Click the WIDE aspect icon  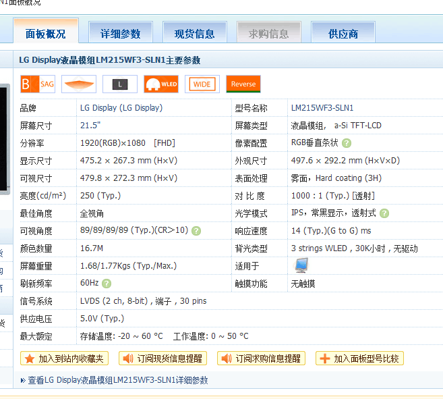[x=202, y=84]
